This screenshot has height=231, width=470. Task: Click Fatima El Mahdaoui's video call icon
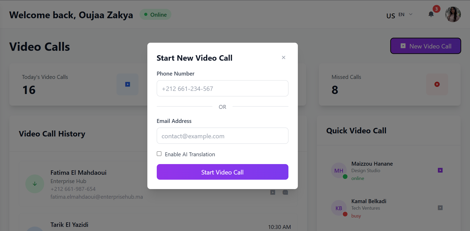273,192
